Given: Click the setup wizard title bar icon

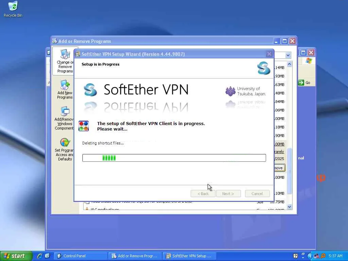Looking at the screenshot, I should point(77,54).
